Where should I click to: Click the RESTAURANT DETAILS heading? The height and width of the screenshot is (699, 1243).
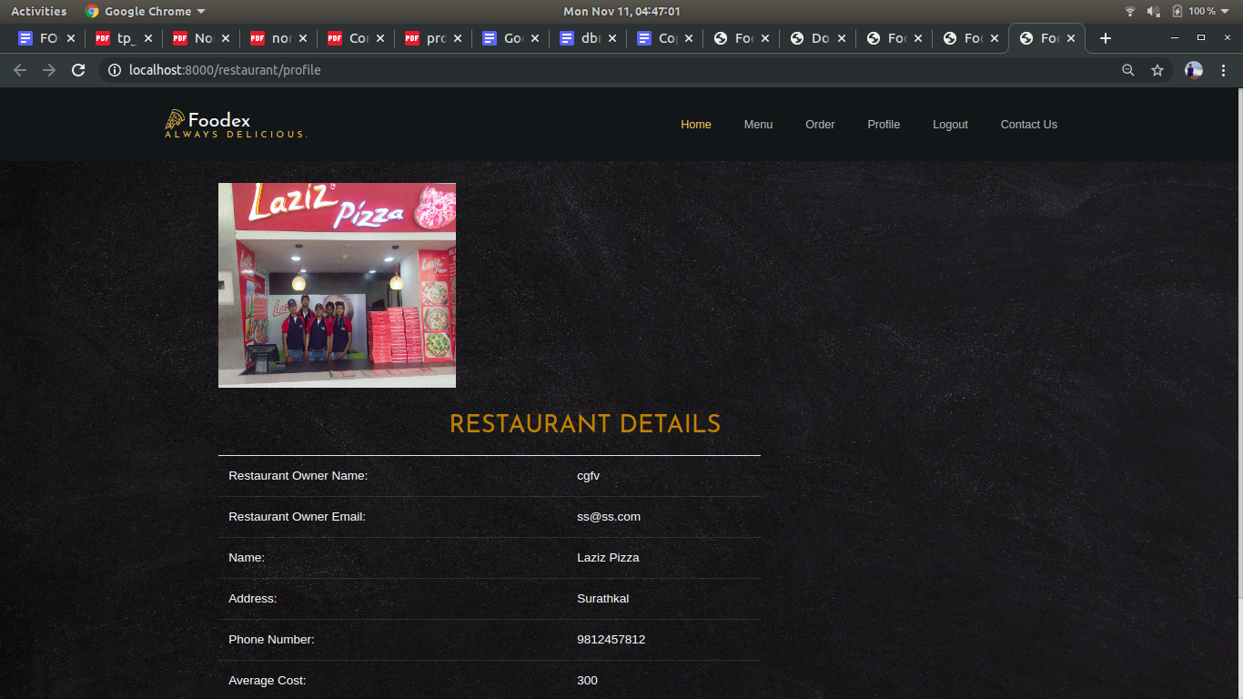(585, 424)
